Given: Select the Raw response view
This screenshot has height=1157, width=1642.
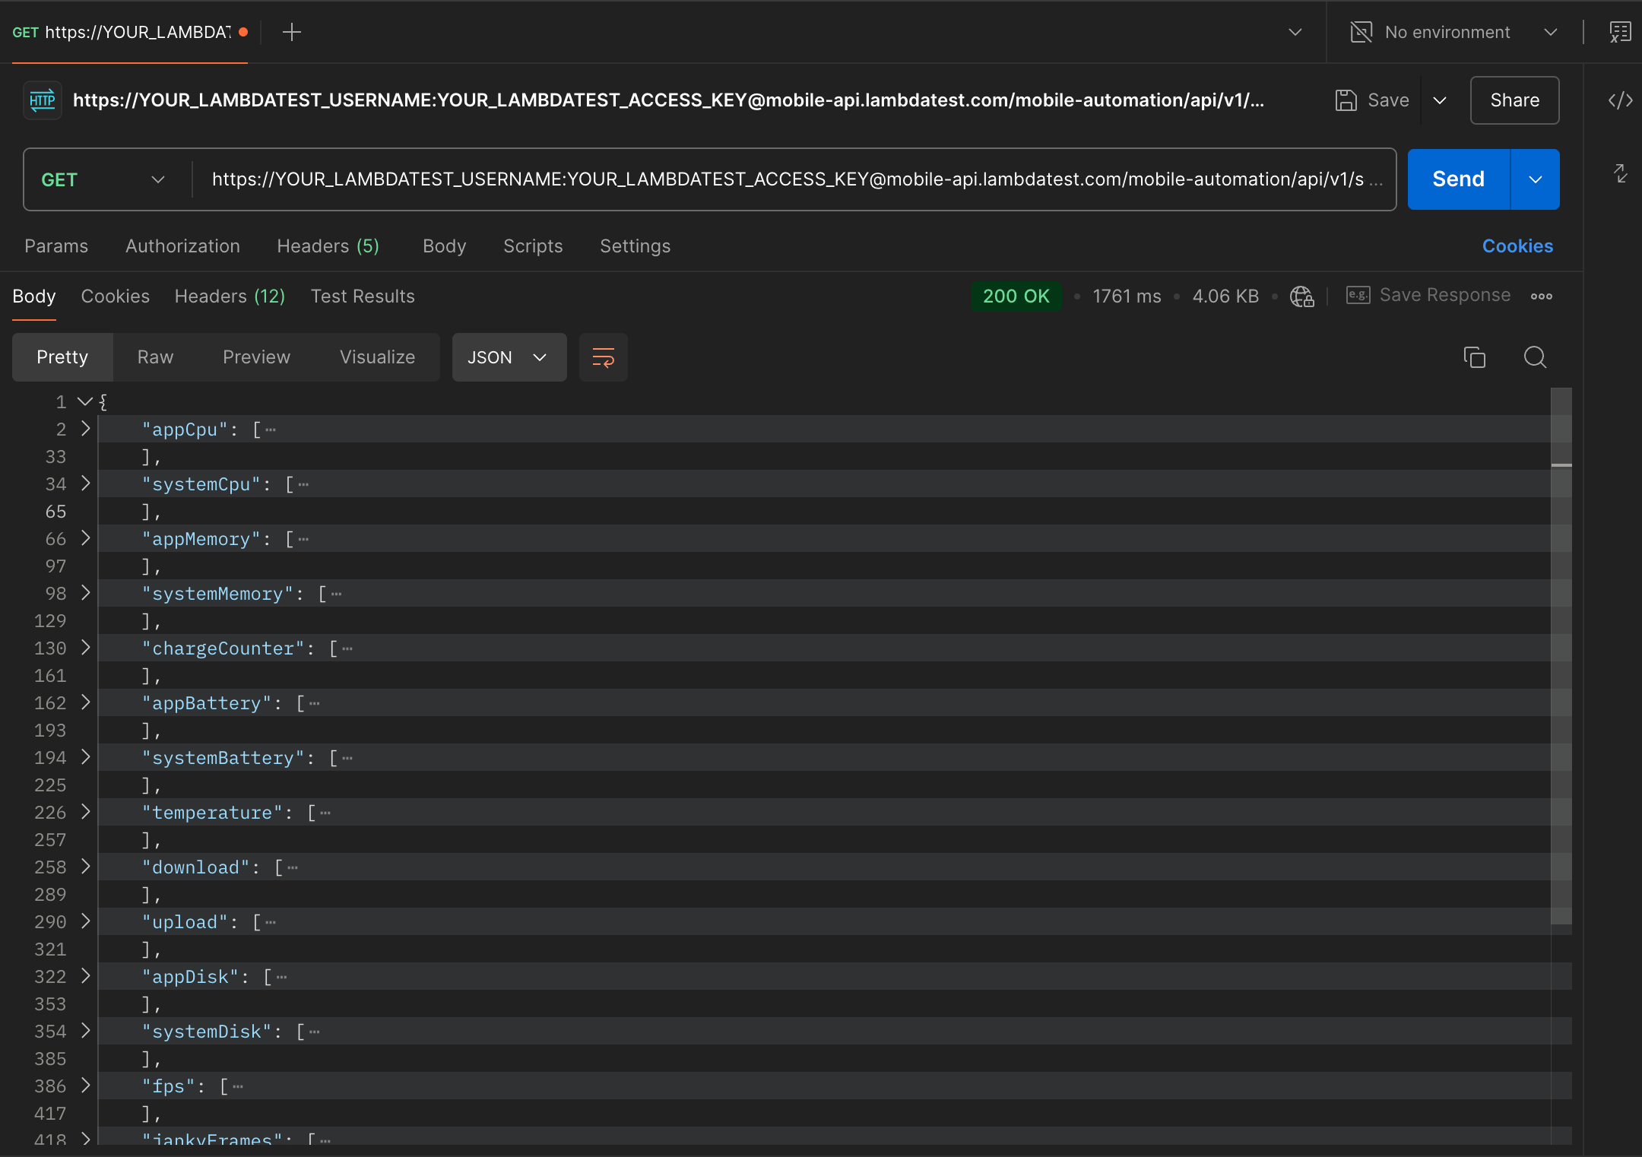Looking at the screenshot, I should 154,357.
